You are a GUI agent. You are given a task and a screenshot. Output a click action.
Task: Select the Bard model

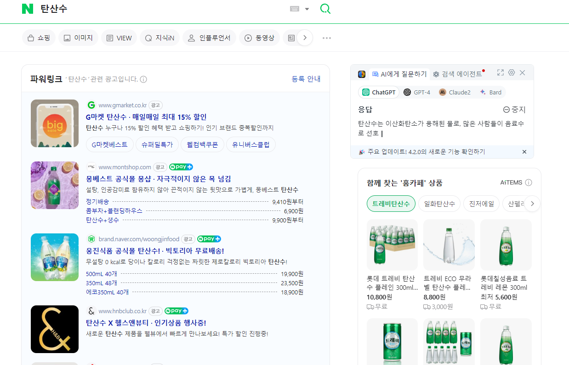[x=491, y=92]
